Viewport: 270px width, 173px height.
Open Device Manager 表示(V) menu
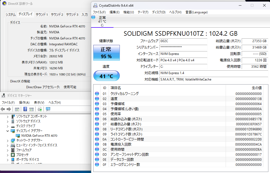39,103
